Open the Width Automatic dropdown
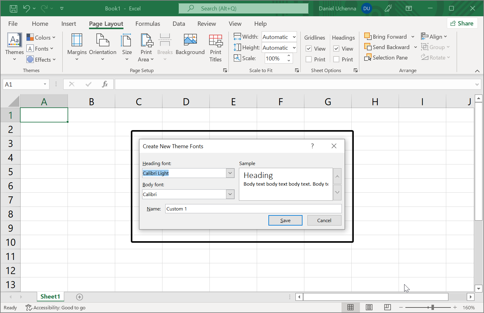This screenshot has height=313, width=484. point(294,37)
